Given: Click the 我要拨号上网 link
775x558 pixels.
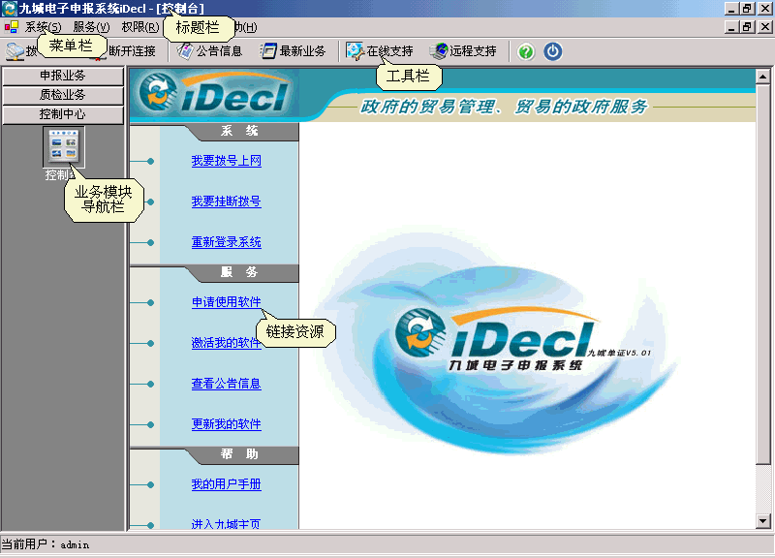Looking at the screenshot, I should [226, 161].
